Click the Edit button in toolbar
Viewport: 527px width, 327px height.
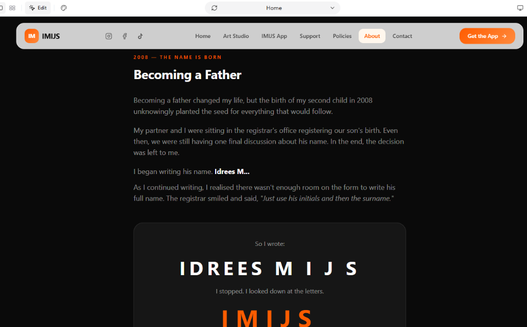click(x=38, y=8)
